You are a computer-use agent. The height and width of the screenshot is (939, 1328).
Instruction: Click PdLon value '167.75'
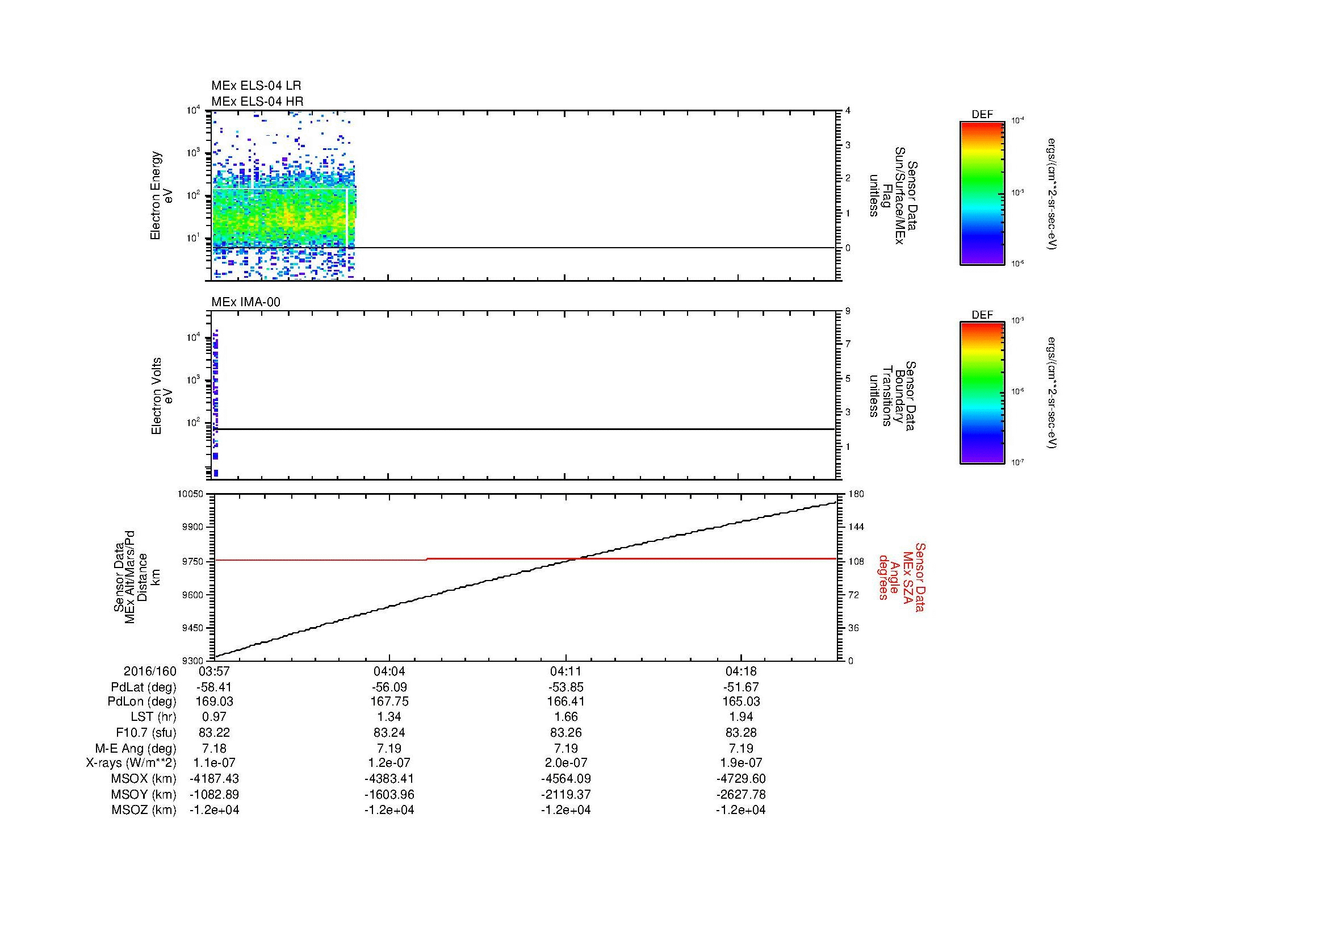[389, 702]
